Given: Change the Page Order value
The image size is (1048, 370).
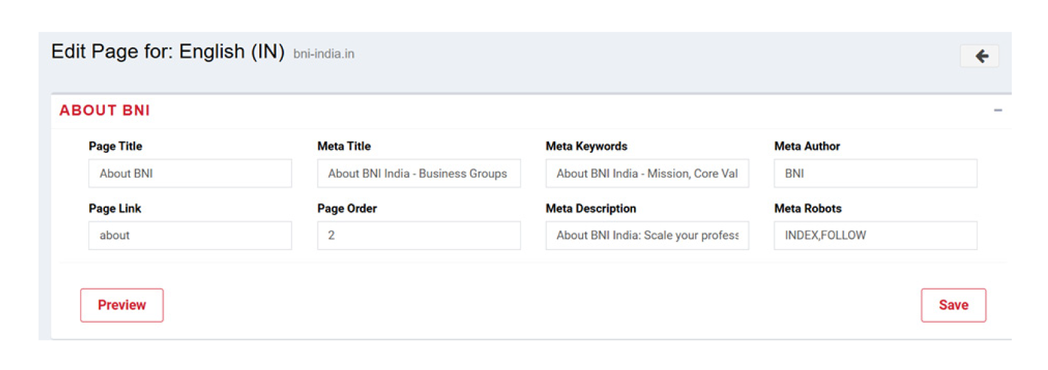Looking at the screenshot, I should coord(418,235).
